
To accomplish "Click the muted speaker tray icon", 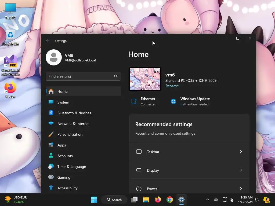I will [231, 200].
